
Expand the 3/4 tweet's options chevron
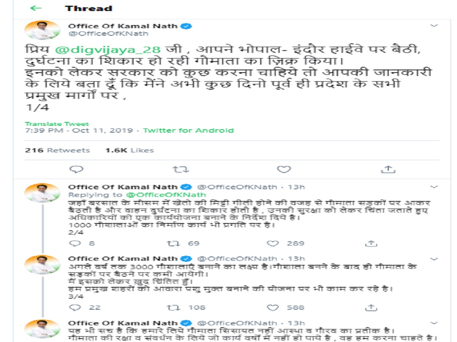pos(434,259)
